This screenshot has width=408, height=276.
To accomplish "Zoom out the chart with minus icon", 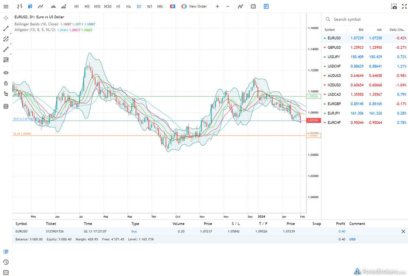I will 228,6.
